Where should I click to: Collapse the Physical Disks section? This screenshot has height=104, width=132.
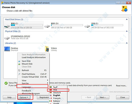127,31
